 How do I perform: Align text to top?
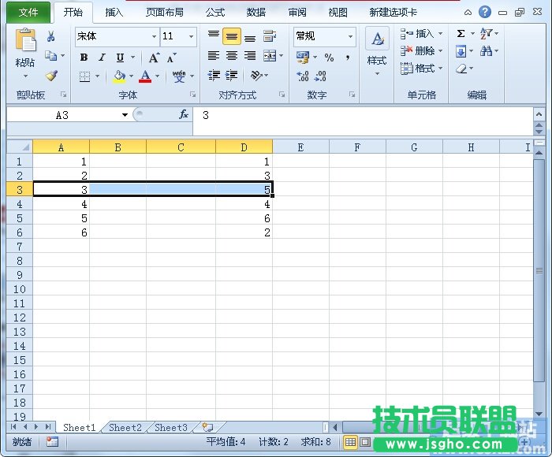(214, 35)
